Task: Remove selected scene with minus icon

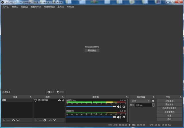Action: pos(8,120)
